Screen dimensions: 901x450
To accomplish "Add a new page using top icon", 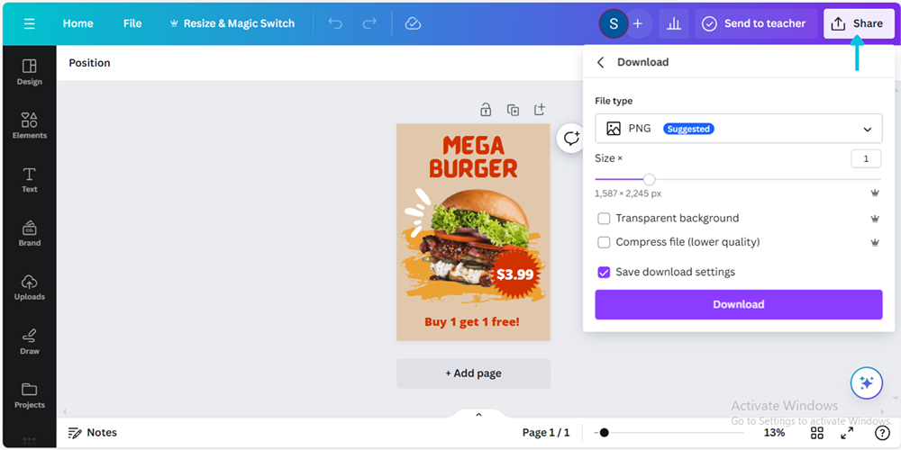I will click(539, 109).
